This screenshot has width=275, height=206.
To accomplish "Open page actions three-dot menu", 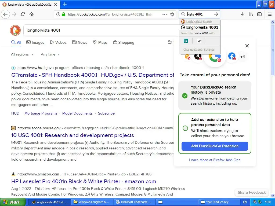I will point(165,14).
